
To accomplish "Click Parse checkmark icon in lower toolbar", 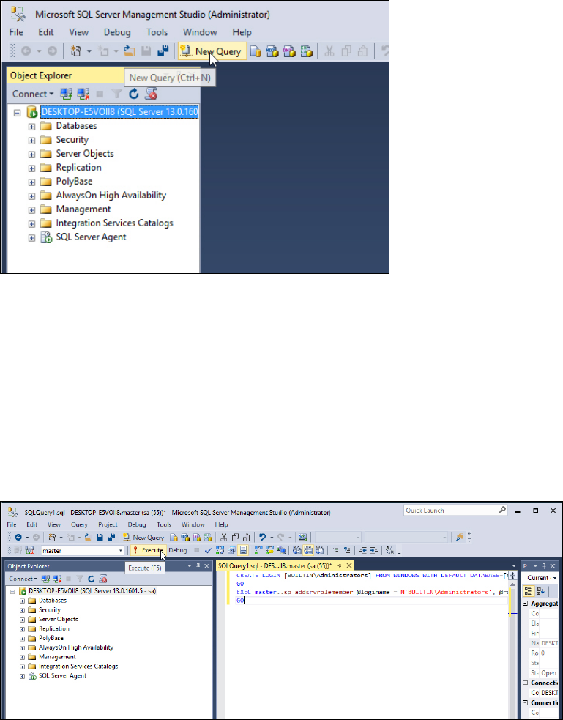I will pos(209,550).
